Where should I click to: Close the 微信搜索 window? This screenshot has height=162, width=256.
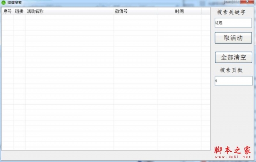(247, 2)
